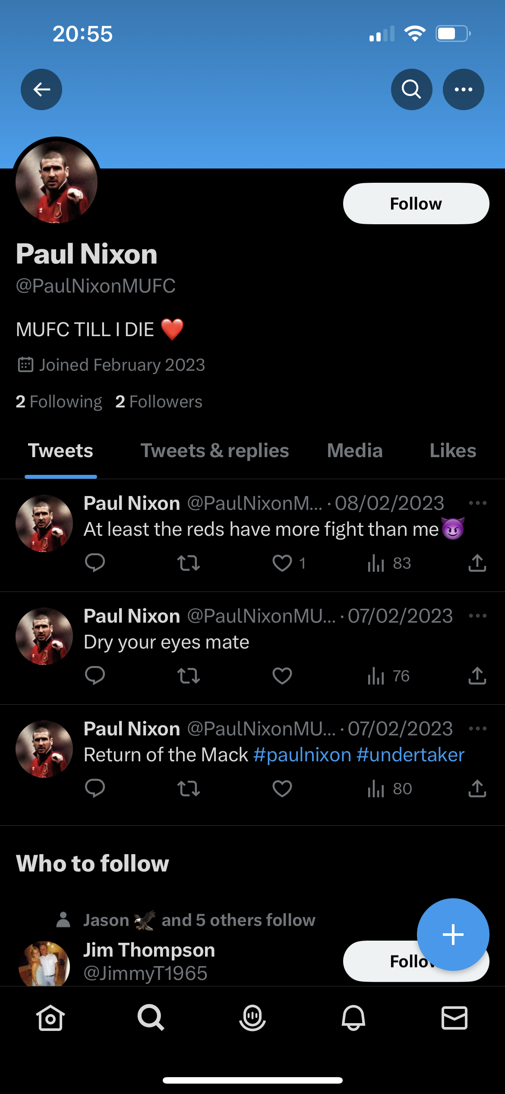
Task: Unlike the 'At least the reds' tweet
Action: coord(282,563)
